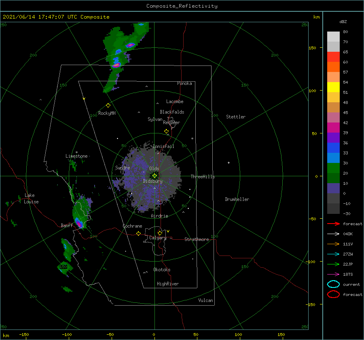Screen dimensions: 364x340
Task: Click the 'Sylvan' map label
Action: pyautogui.click(x=155, y=119)
